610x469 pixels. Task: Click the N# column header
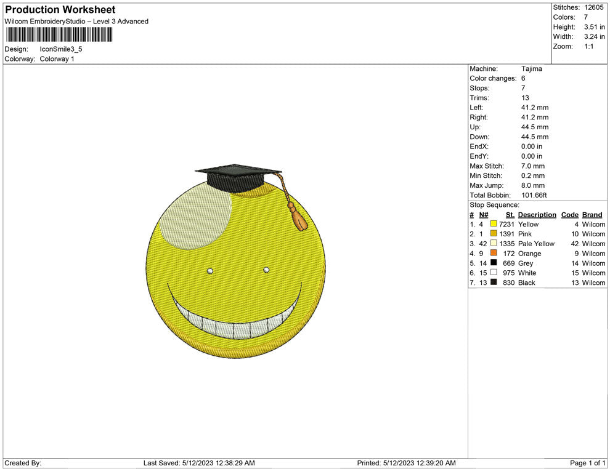(484, 215)
